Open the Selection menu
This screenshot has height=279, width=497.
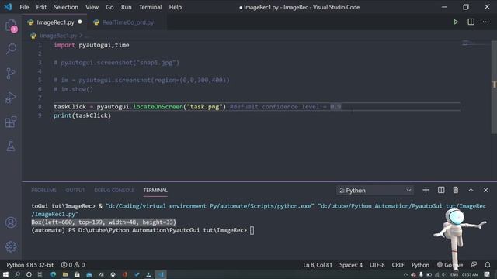tap(65, 7)
